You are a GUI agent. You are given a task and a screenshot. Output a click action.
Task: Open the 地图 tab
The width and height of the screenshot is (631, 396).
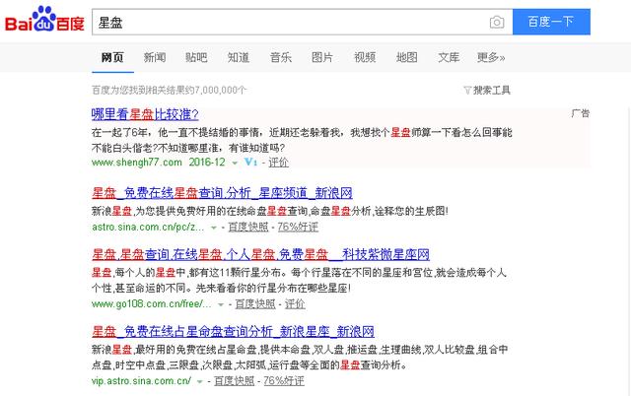(406, 57)
